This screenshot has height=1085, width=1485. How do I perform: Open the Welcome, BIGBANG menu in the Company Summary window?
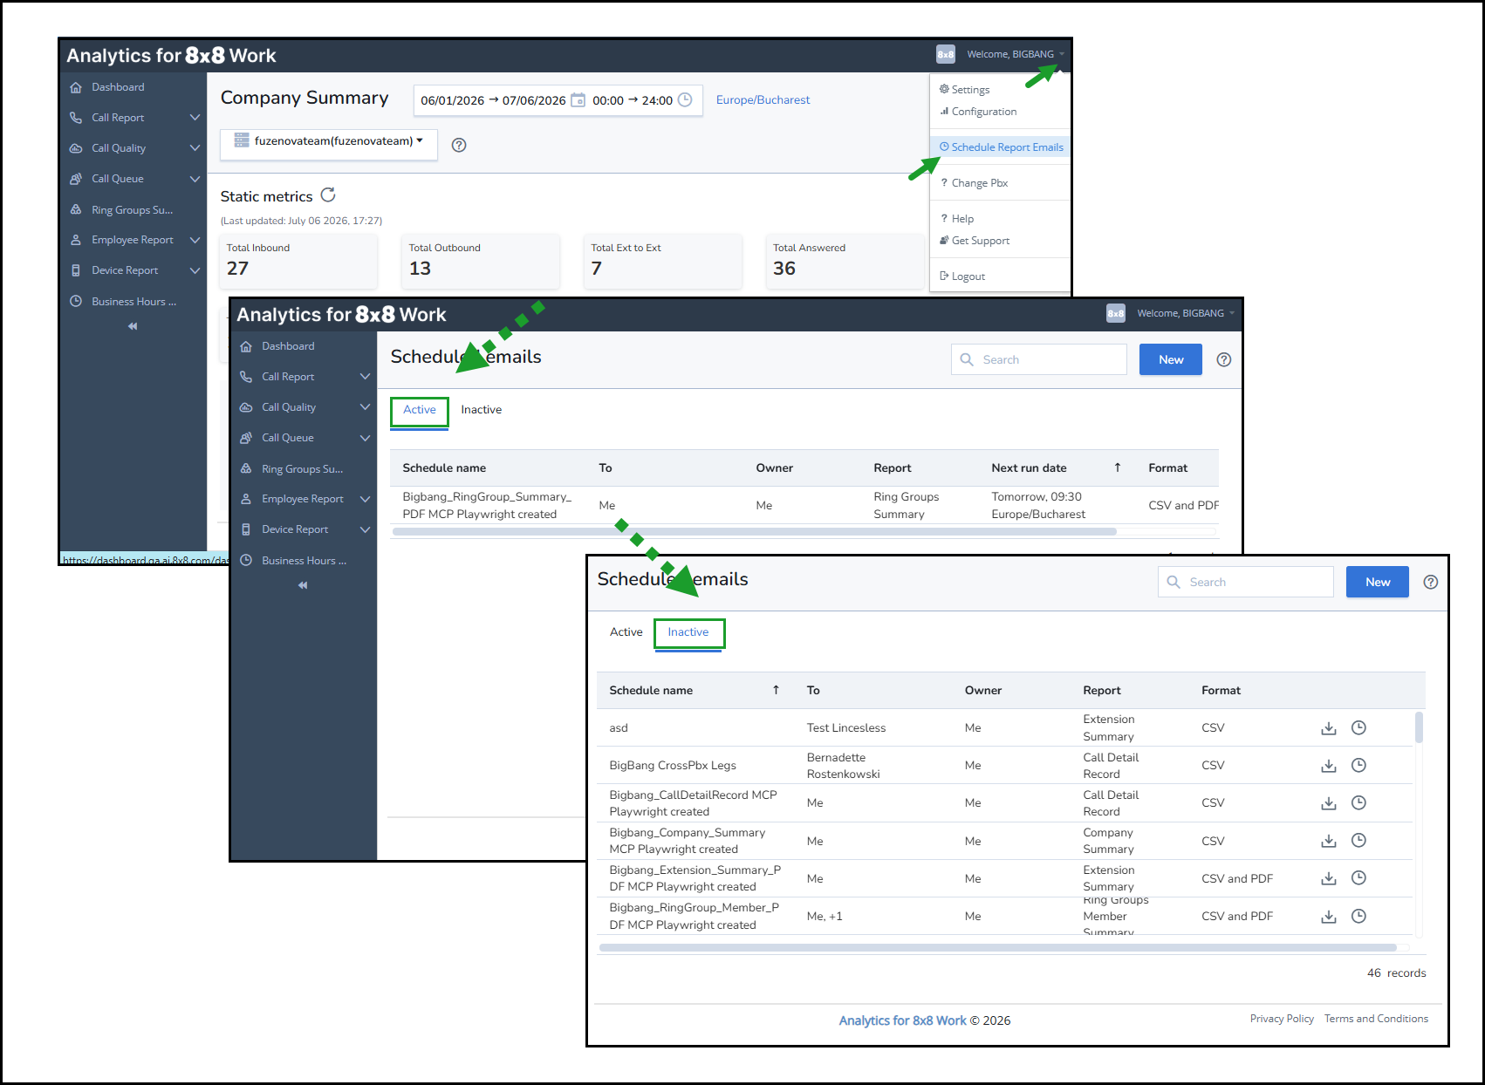(x=1016, y=54)
